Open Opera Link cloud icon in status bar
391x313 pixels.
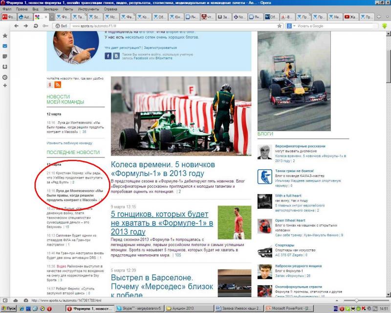tap(16, 300)
